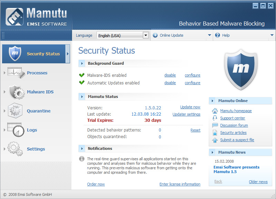Open news headline Emsi Software presents Mamutu 1.5
Image resolution: width=276 pixels, height=199 pixels.
point(236,169)
